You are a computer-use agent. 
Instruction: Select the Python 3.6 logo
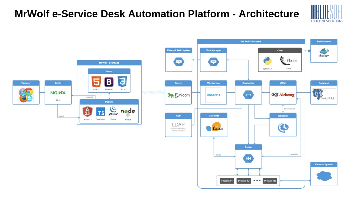point(267,61)
